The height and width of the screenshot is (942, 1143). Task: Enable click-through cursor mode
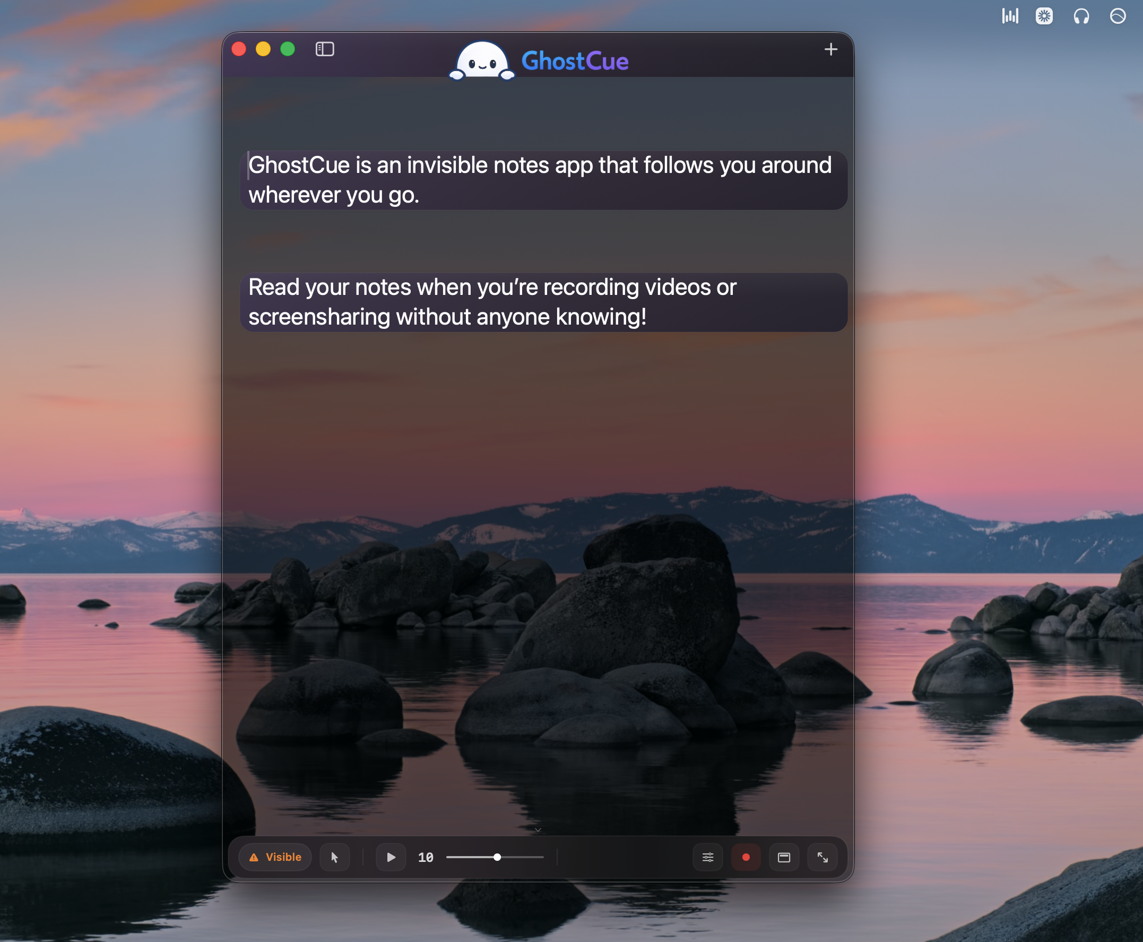[334, 857]
